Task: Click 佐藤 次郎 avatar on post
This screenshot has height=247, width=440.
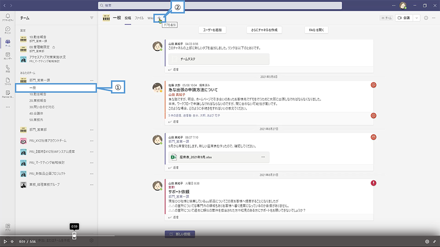Action: click(158, 87)
